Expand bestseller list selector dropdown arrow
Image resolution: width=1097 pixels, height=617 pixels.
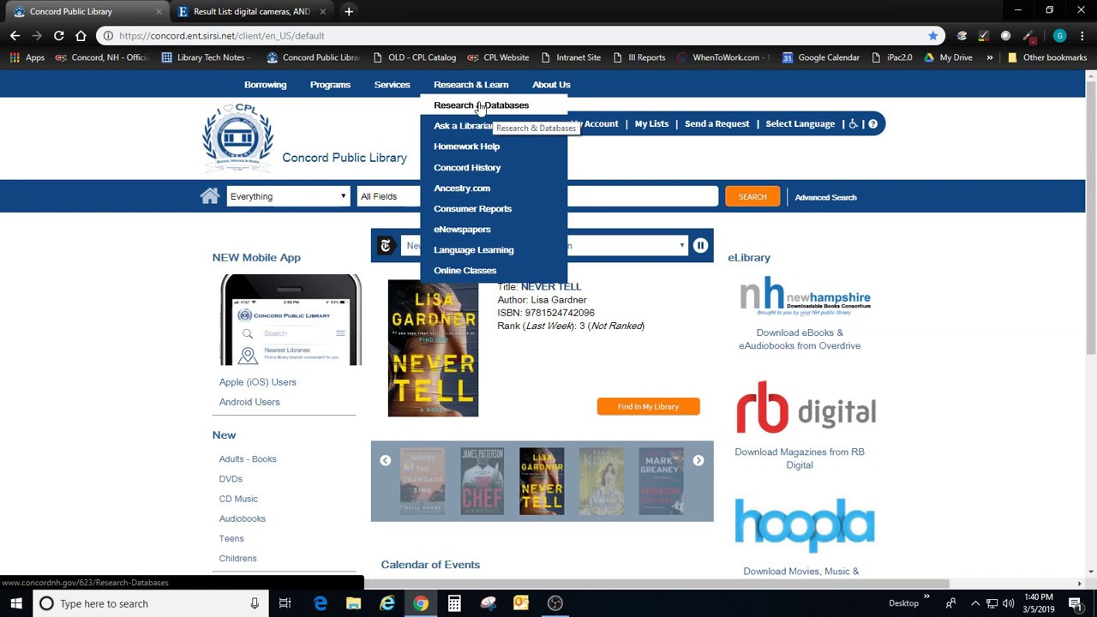681,246
